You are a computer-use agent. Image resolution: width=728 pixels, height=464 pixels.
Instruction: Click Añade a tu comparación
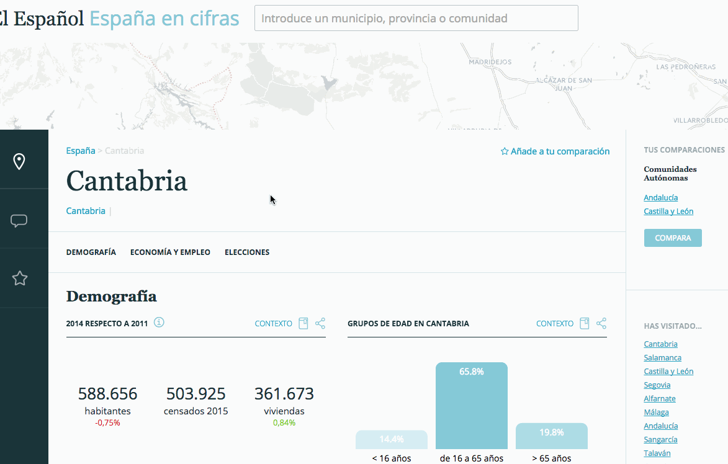(555, 151)
